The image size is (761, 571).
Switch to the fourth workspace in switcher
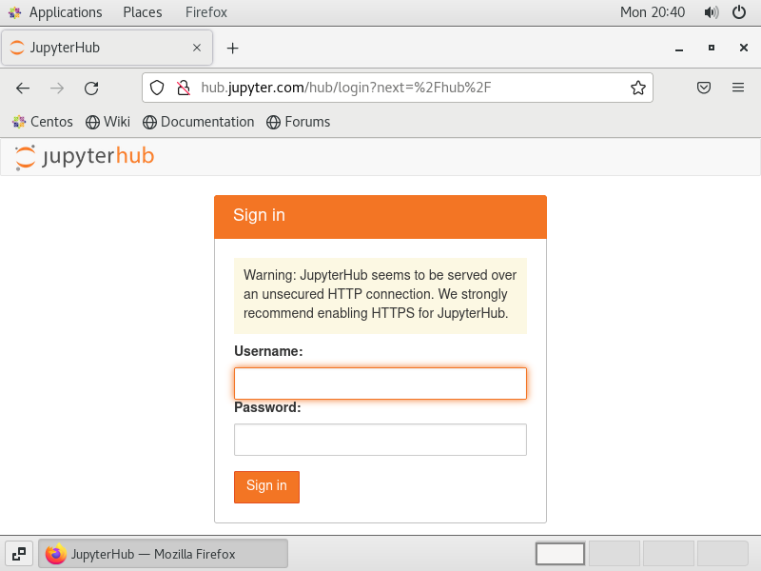[x=723, y=554]
